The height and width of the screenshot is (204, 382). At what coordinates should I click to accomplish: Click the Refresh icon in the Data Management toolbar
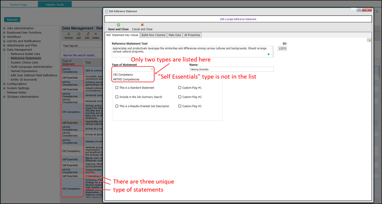tap(68, 34)
